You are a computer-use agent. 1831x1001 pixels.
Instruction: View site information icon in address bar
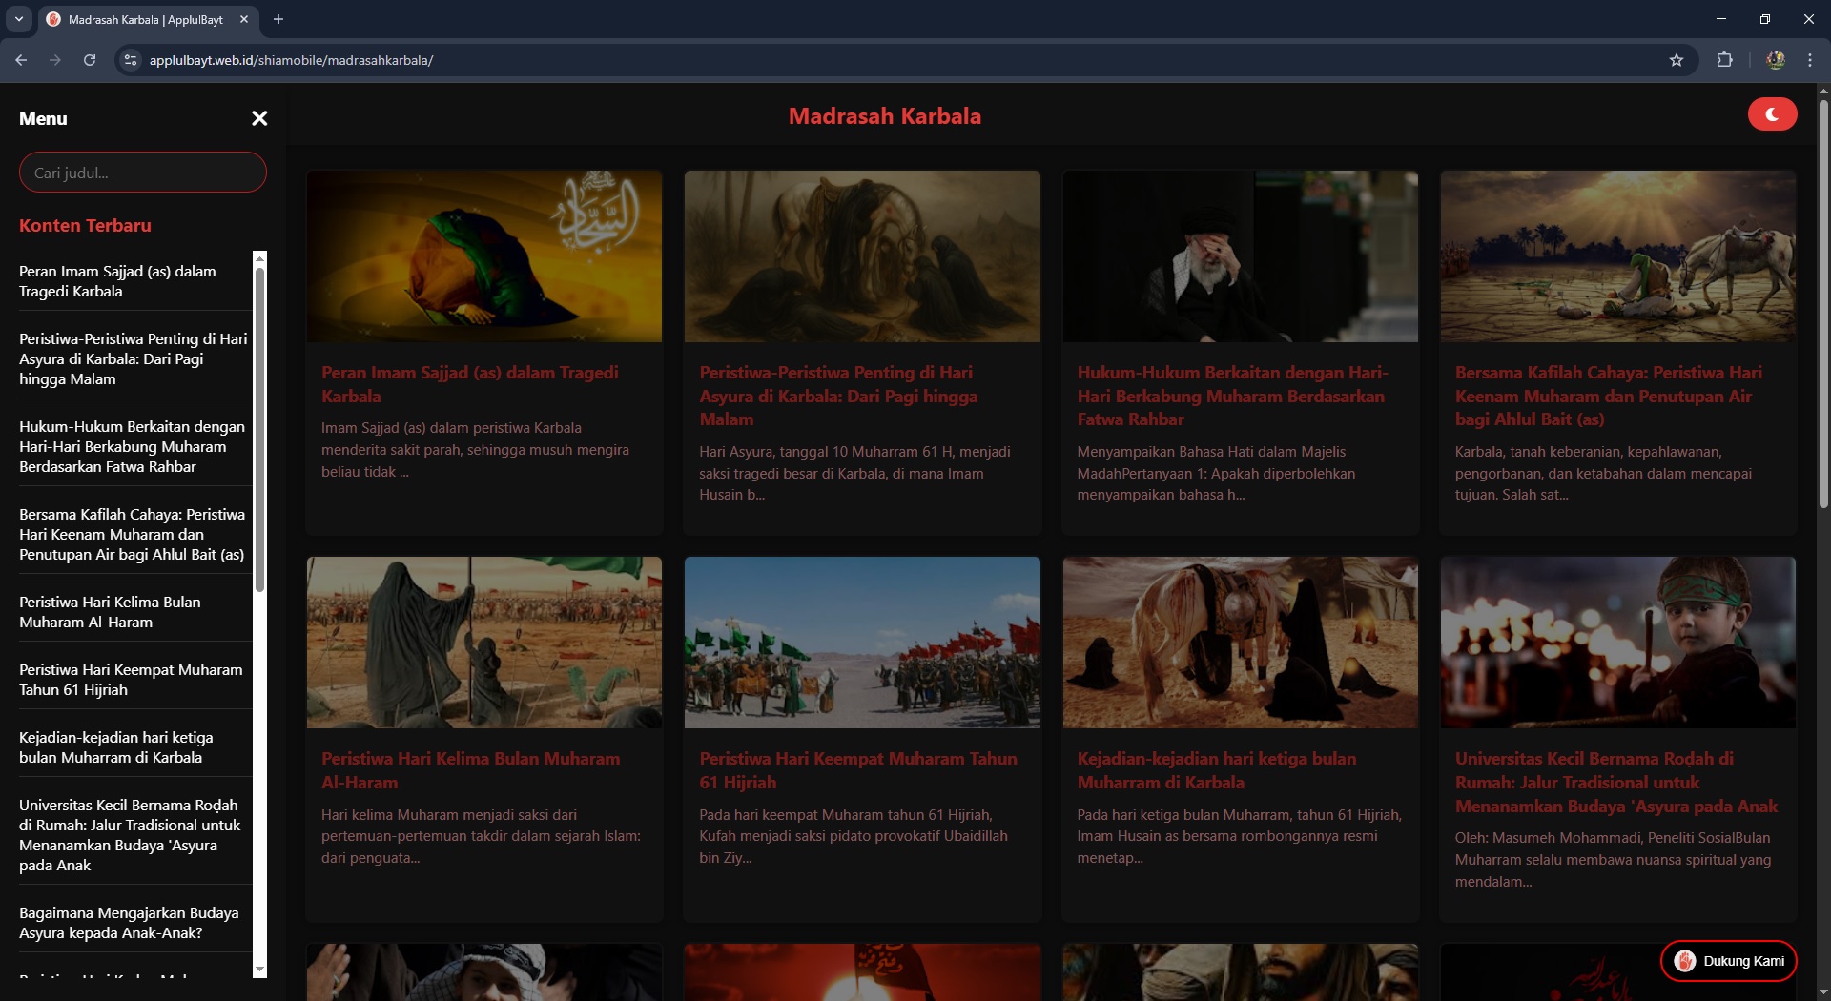pos(131,60)
